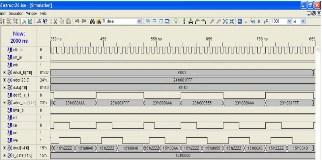This screenshot has width=322, height=160.
Task: Select the byte_b signal name
Action: 18,110
